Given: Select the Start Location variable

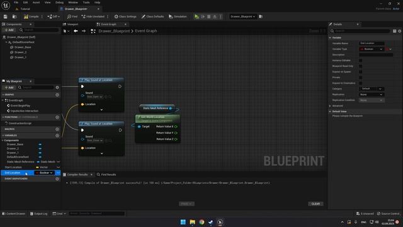Looking at the screenshot, I should pyautogui.click(x=13, y=167).
